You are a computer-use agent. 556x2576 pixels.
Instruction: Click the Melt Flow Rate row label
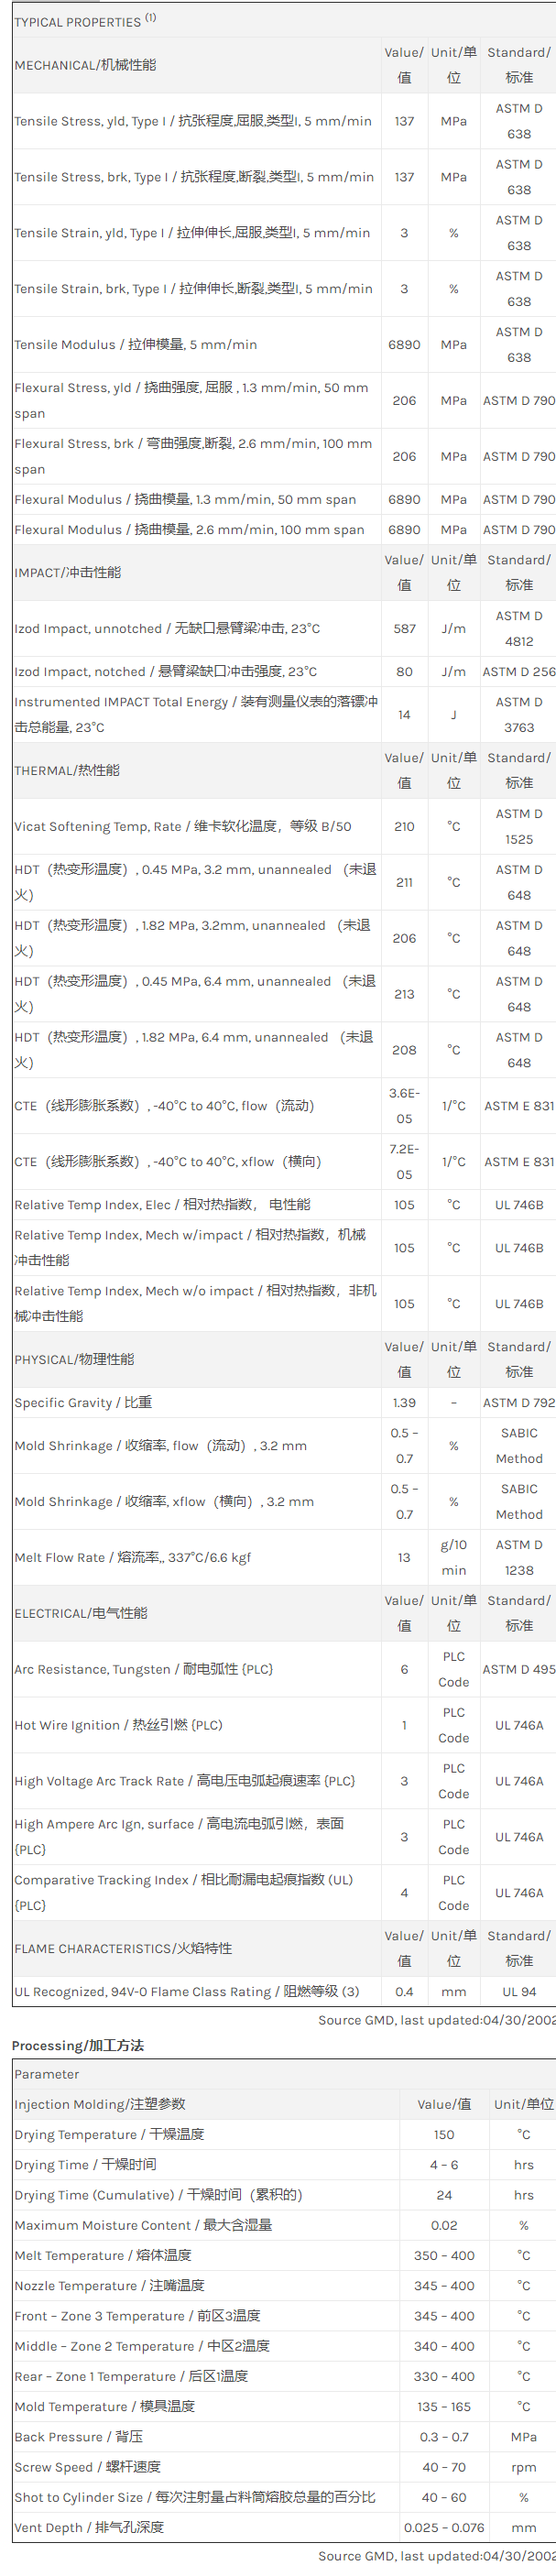coord(132,1558)
